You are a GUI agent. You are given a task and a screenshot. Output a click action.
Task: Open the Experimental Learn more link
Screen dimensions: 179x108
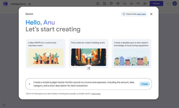pos(141,14)
